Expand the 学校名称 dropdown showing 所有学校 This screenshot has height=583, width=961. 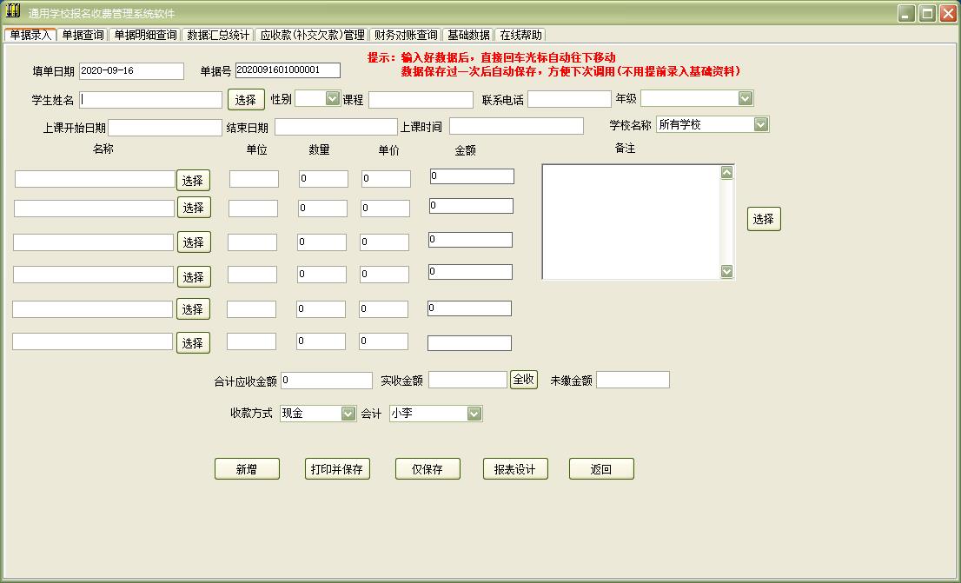click(x=760, y=125)
